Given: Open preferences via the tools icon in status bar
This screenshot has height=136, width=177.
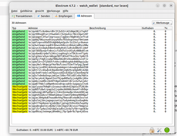Looking at the screenshot, I should [x=159, y=130].
